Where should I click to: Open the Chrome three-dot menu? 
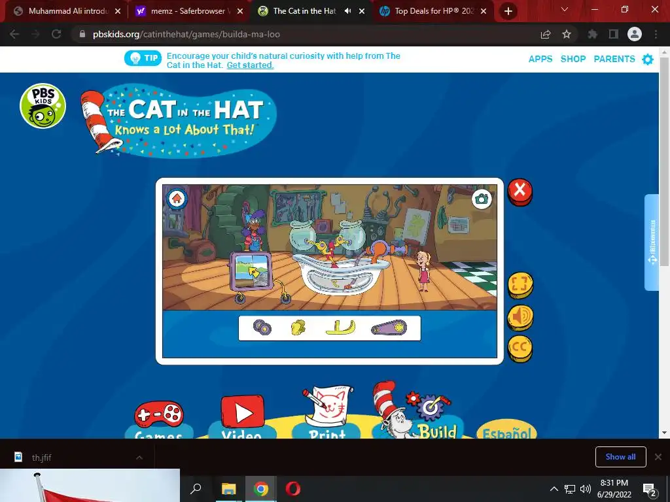click(656, 34)
